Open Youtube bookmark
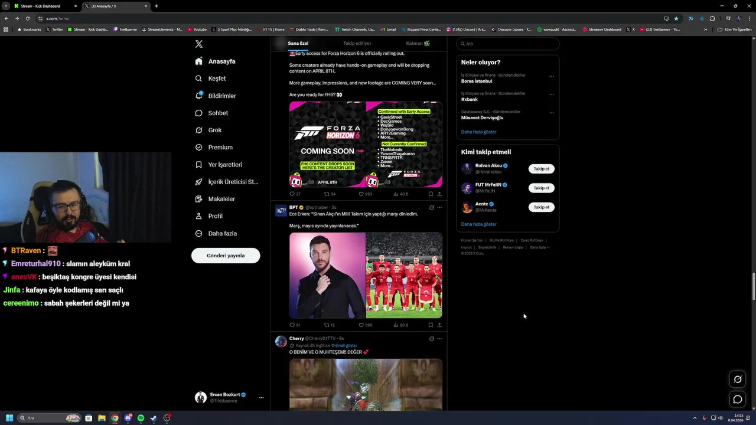This screenshot has width=756, height=425. 197,30
